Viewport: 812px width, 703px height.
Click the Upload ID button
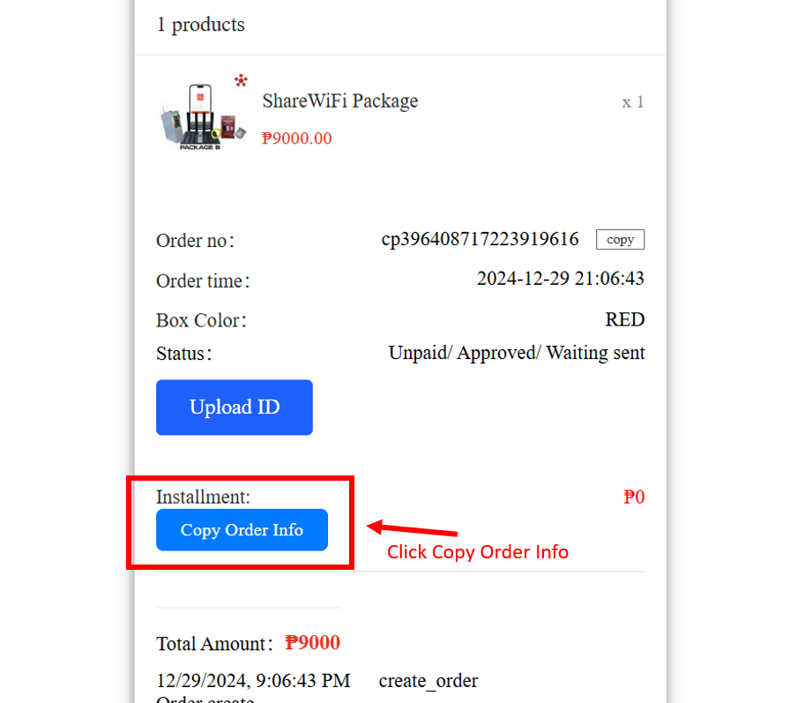click(x=234, y=408)
